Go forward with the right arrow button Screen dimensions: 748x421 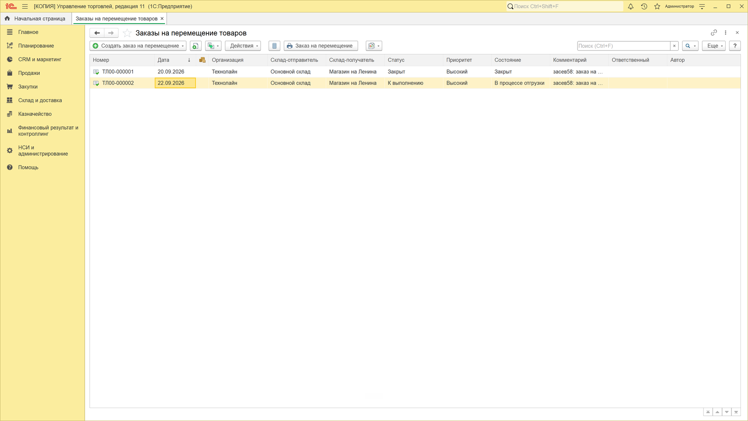click(111, 33)
